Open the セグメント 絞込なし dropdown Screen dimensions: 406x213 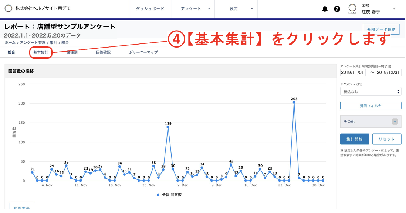point(371,91)
